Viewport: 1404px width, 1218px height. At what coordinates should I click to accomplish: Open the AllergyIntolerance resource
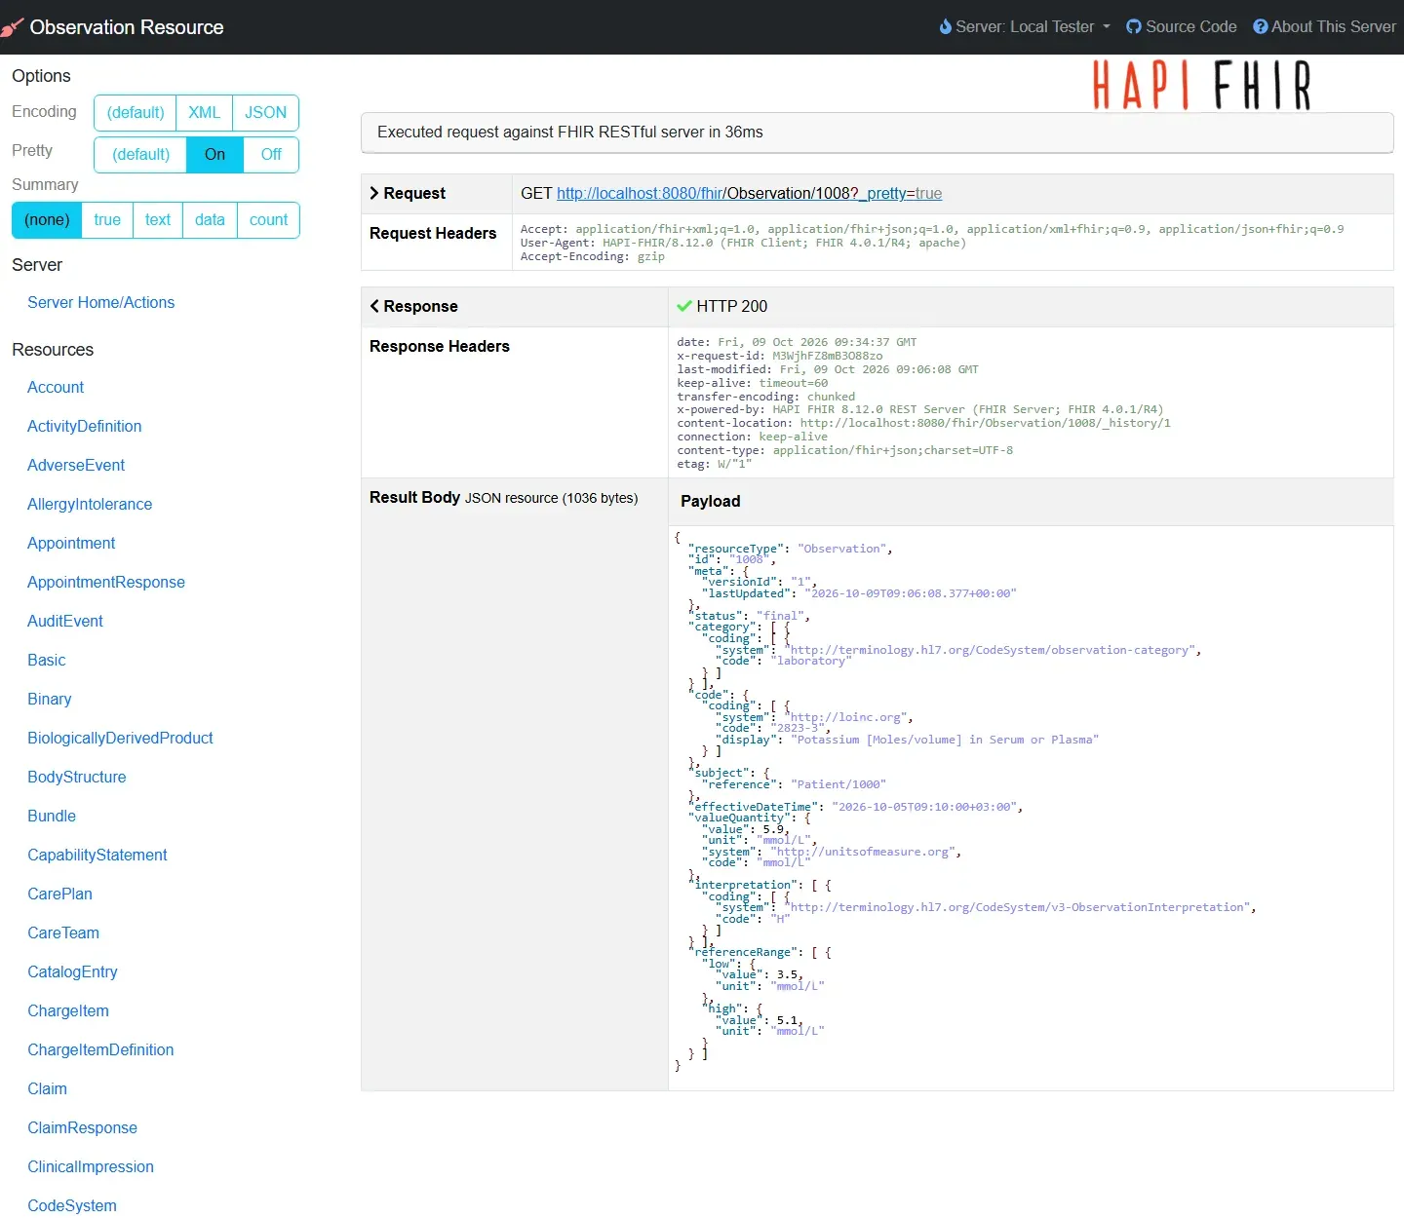click(x=90, y=505)
